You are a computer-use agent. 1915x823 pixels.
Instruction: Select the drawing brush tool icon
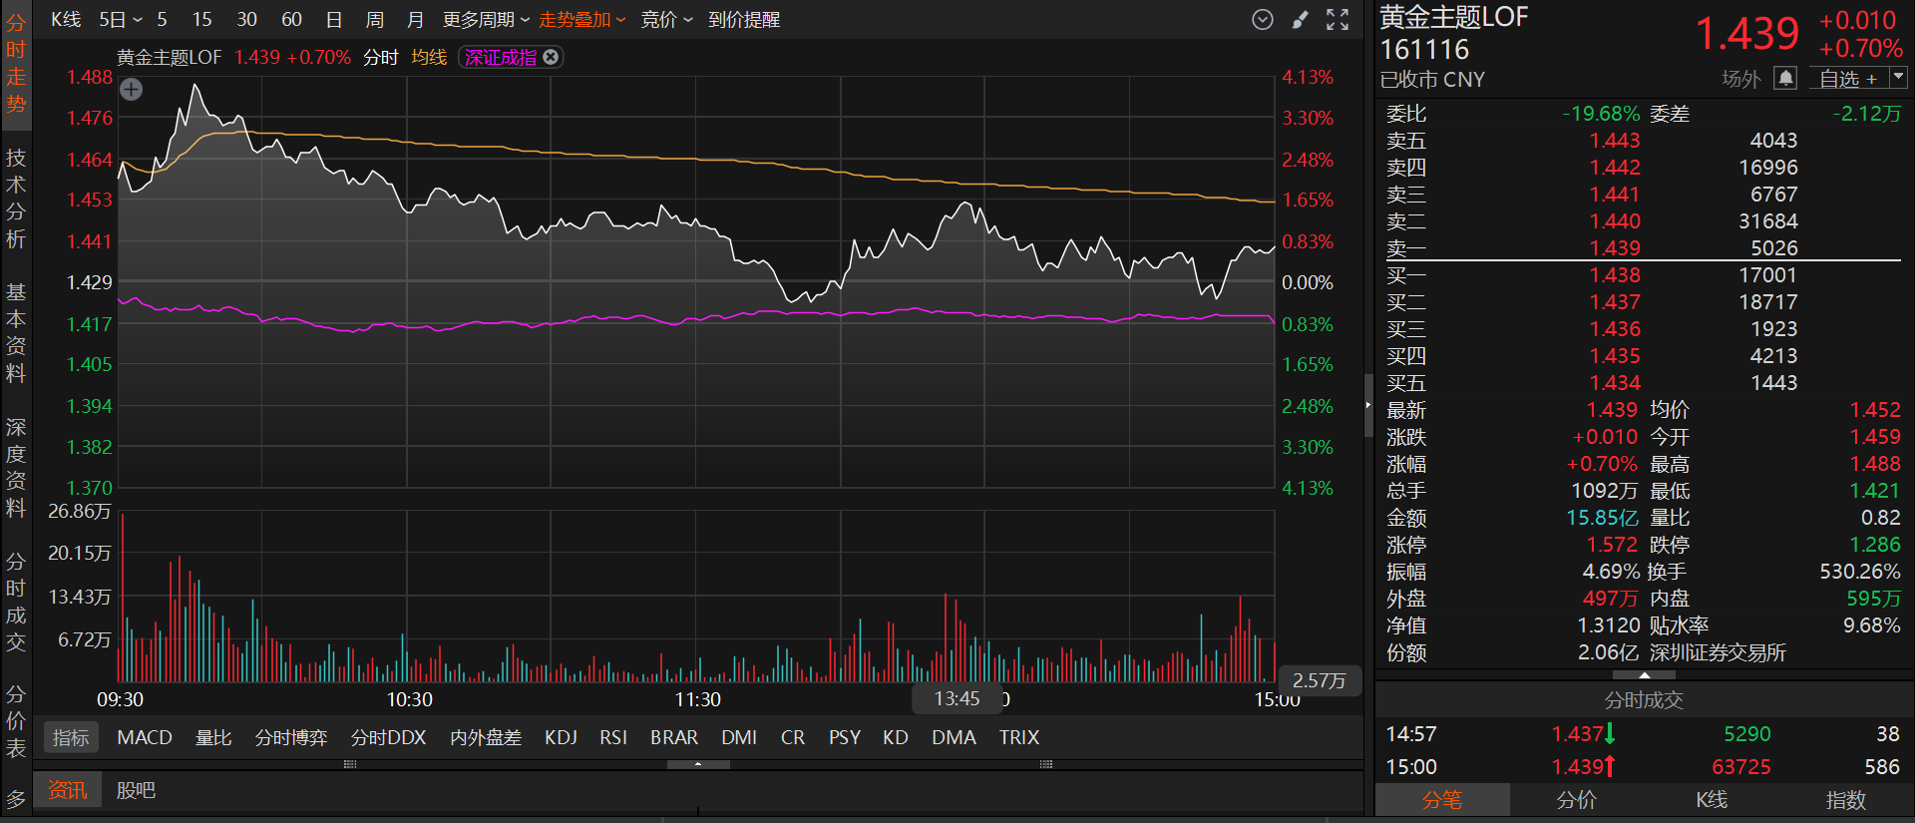[x=1300, y=20]
